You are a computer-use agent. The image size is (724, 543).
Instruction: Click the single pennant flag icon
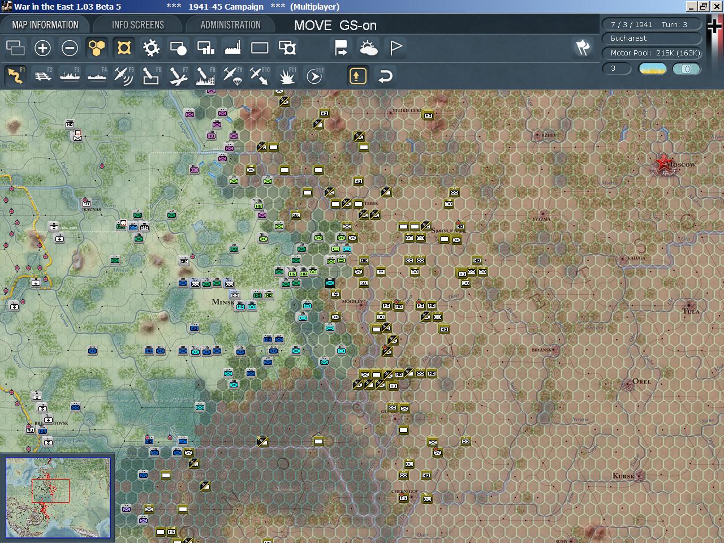click(x=395, y=48)
